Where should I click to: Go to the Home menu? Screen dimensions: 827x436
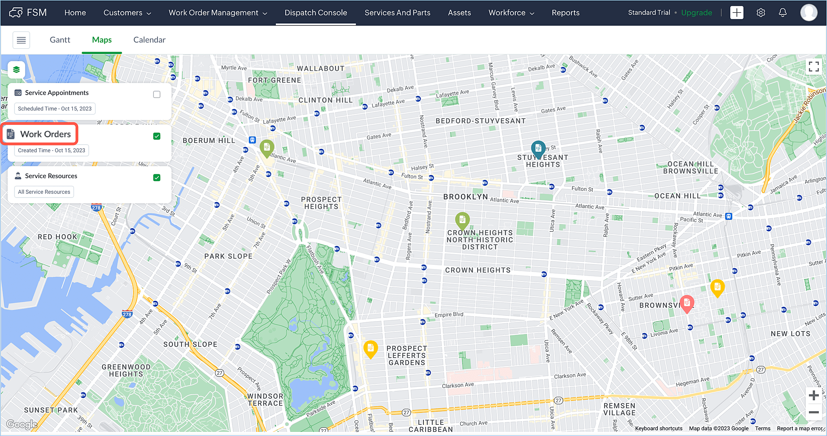pos(75,13)
